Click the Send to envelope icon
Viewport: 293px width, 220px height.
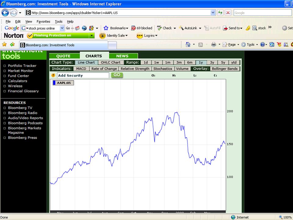(225, 28)
